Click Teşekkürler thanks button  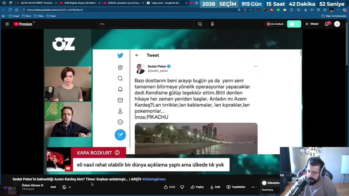coord(236,187)
